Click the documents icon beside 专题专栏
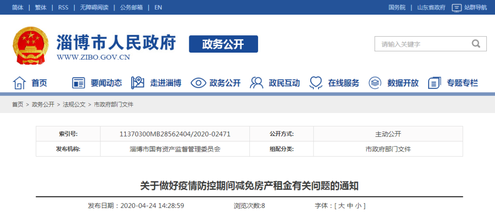The width and height of the screenshot is (495, 217). click(x=434, y=83)
